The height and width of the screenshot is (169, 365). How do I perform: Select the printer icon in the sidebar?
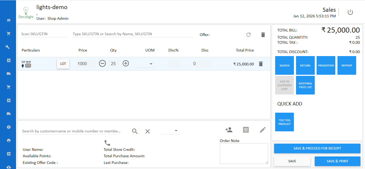point(8,140)
